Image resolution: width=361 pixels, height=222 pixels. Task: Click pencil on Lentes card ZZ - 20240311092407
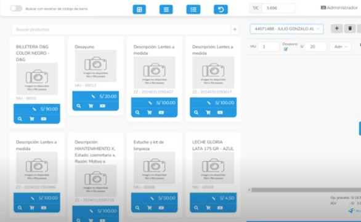[x=150, y=103]
